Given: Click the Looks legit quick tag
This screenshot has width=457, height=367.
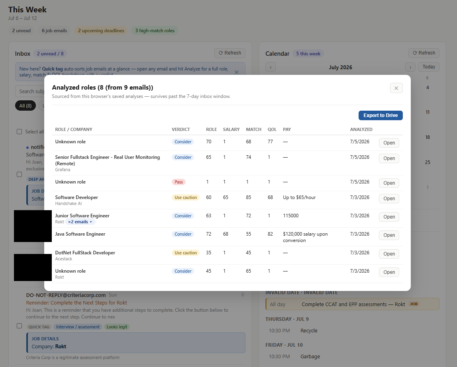Looking at the screenshot, I should point(117,327).
